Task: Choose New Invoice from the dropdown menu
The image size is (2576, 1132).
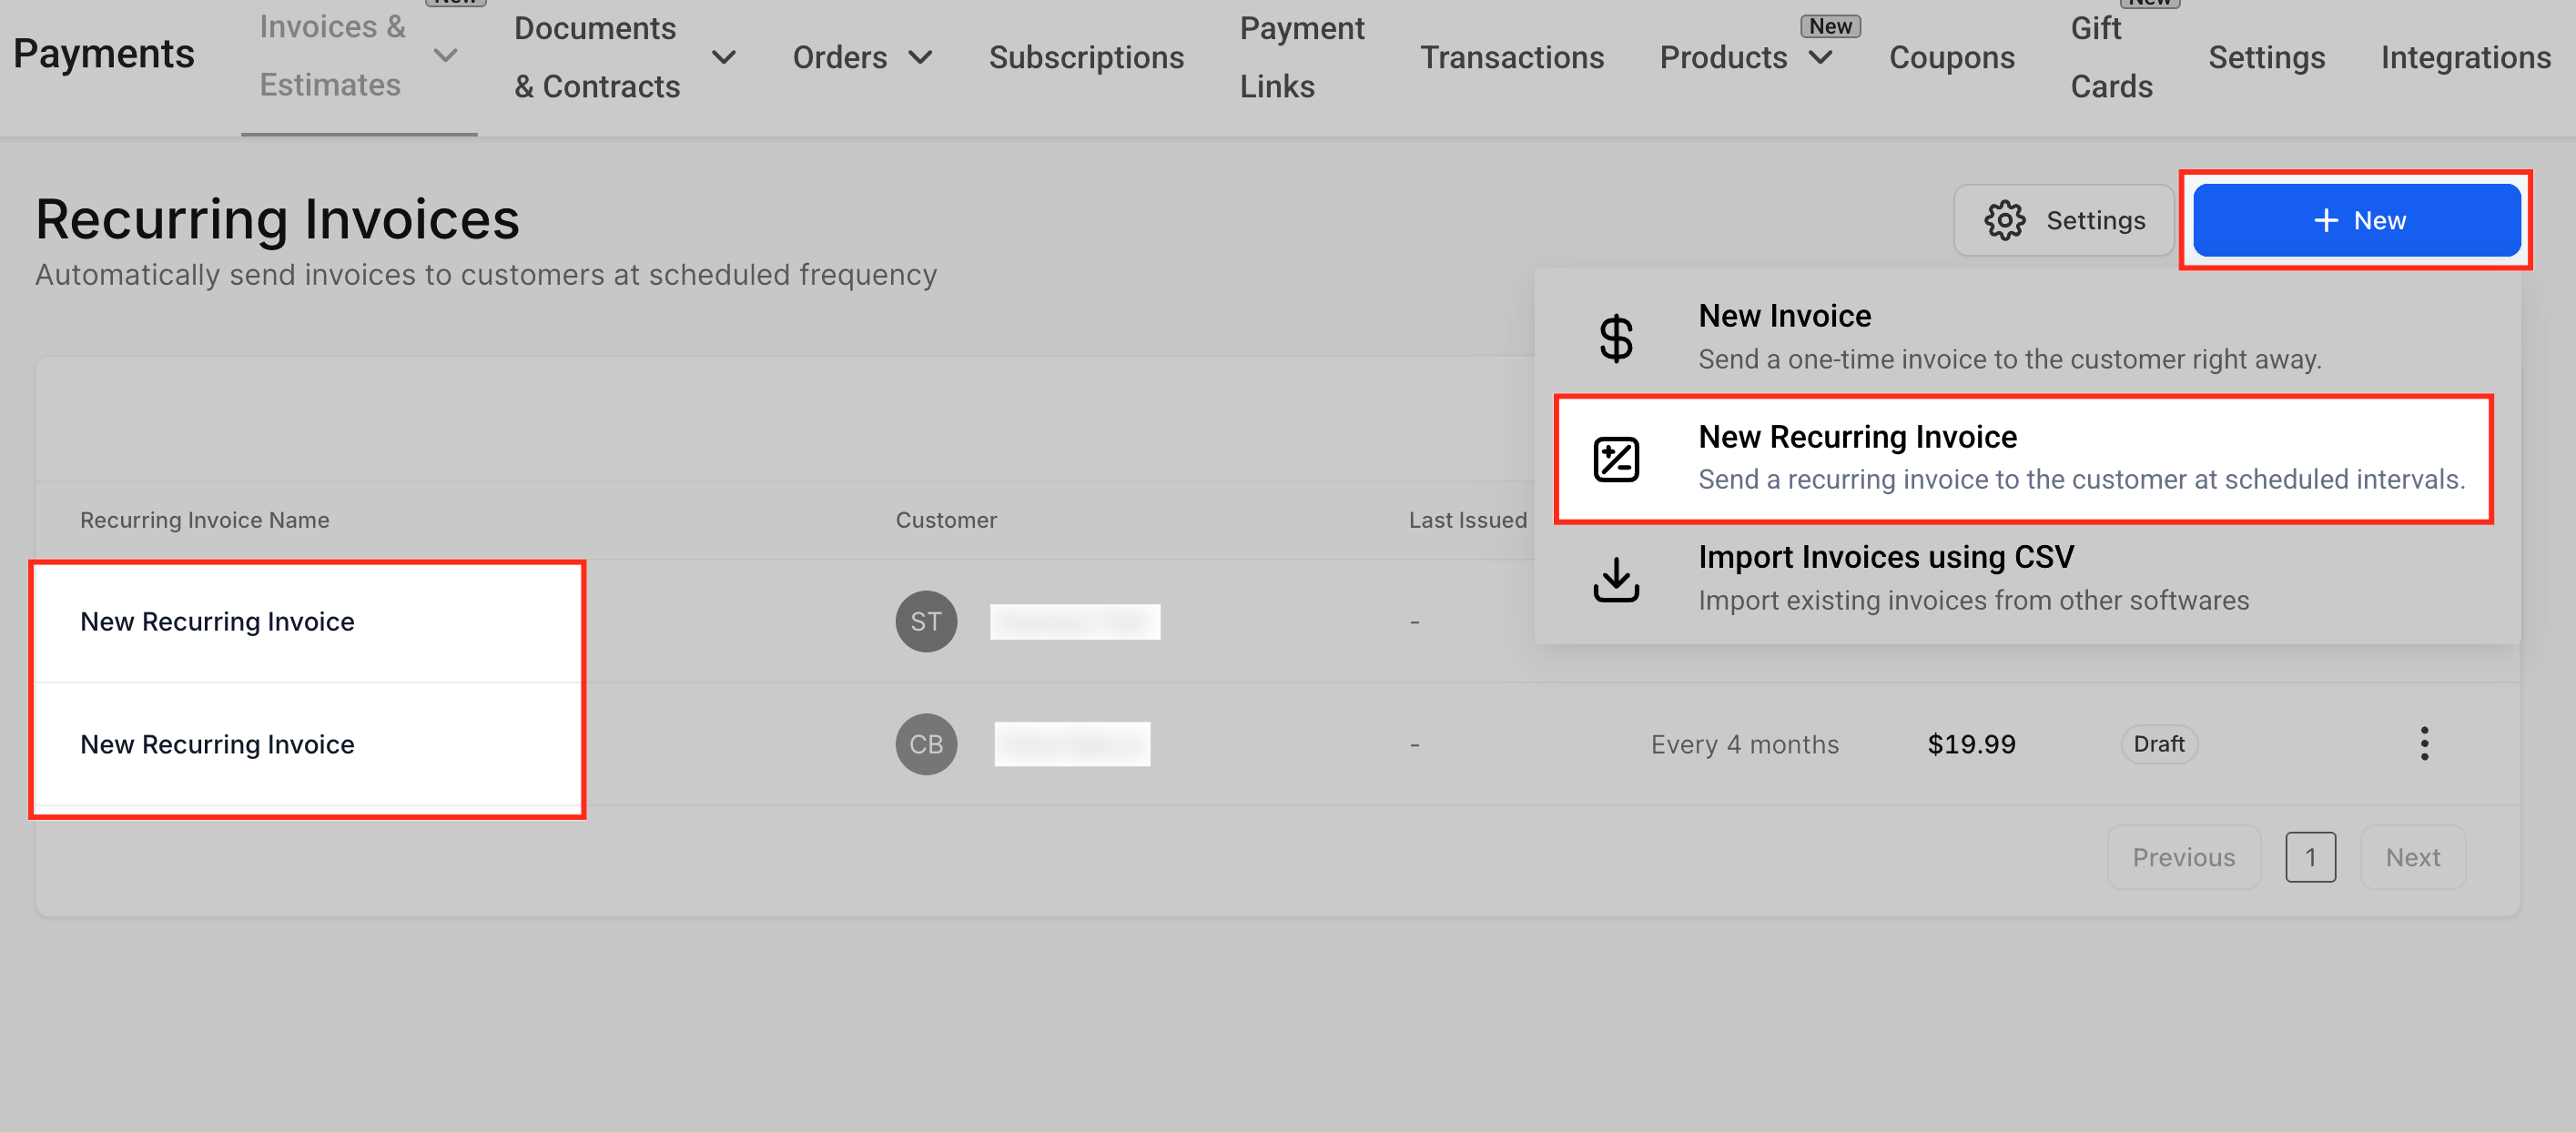Action: pyautogui.click(x=1784, y=316)
